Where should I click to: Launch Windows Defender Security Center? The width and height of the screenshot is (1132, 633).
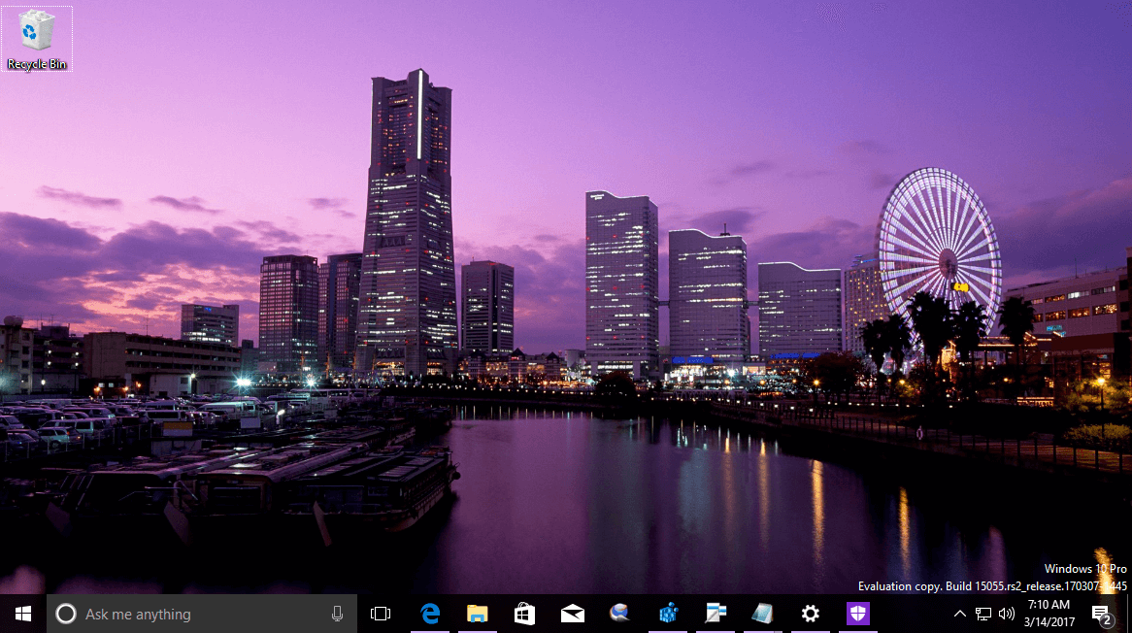coord(857,614)
